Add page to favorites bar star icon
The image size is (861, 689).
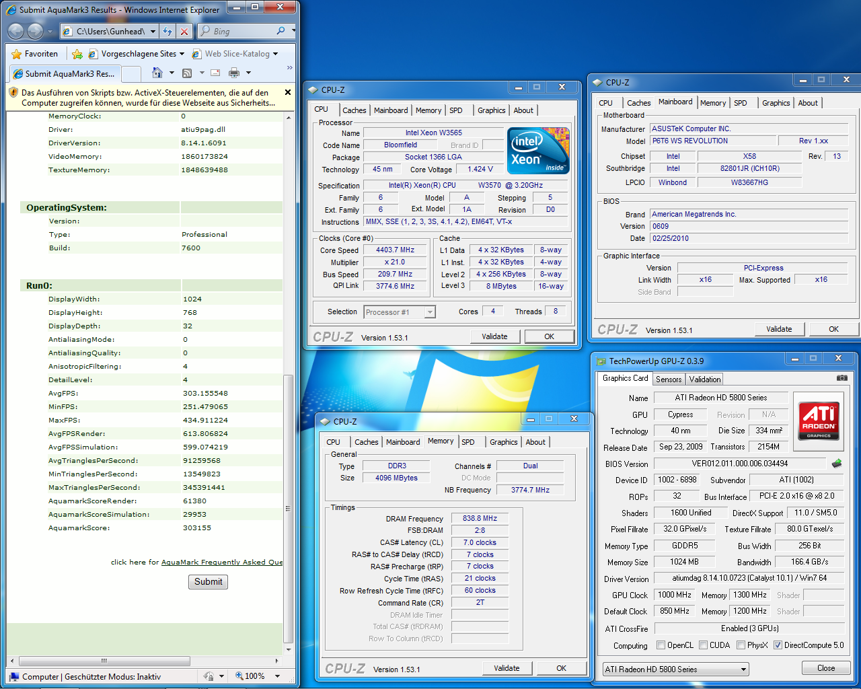pyautogui.click(x=77, y=54)
